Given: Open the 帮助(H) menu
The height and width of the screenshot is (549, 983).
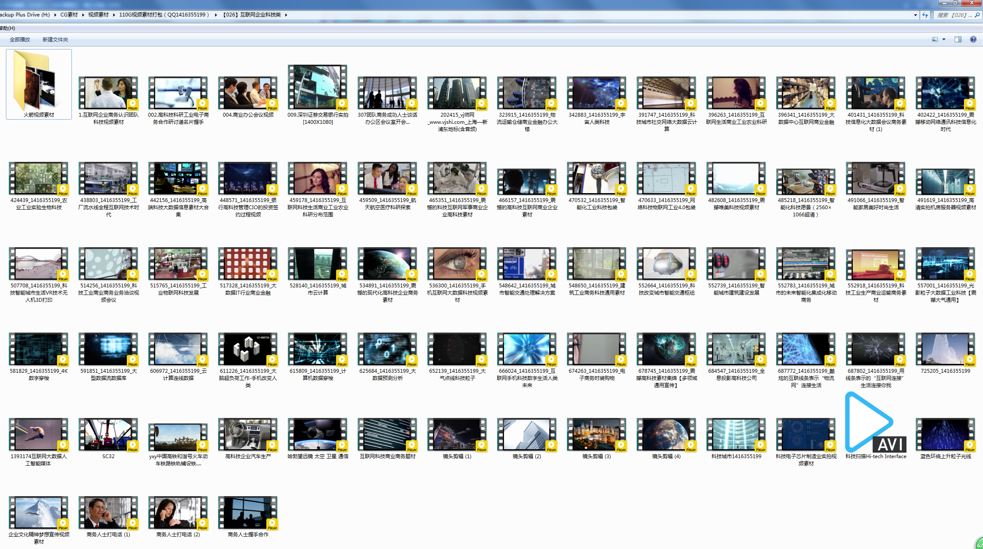Looking at the screenshot, I should [8, 28].
